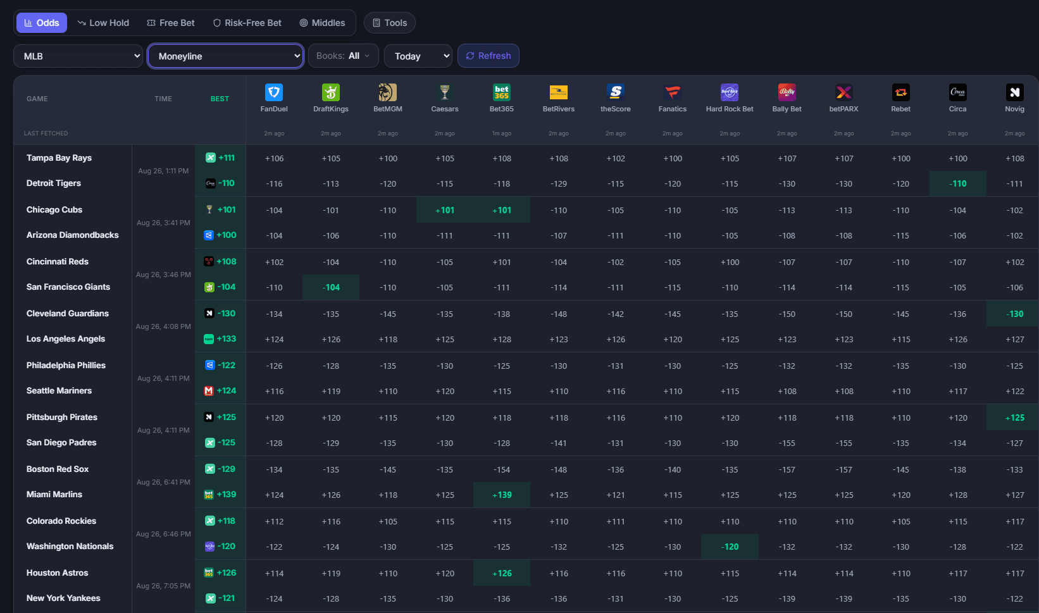Open the Books: All filter dropdown

point(343,56)
